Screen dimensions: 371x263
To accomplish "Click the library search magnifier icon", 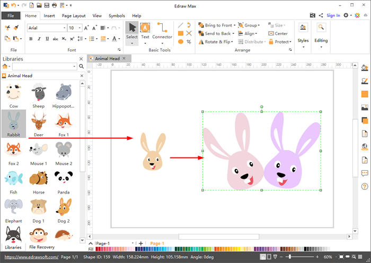I will 82,66.
